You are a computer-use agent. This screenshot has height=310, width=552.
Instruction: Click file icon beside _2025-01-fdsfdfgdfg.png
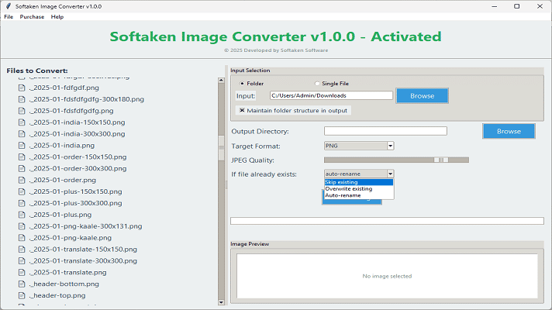coord(22,111)
